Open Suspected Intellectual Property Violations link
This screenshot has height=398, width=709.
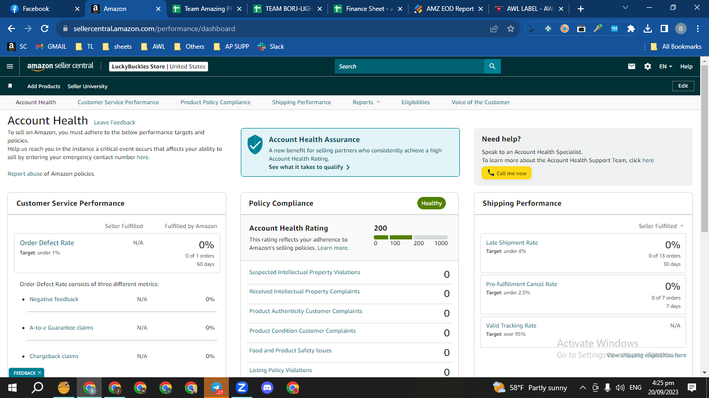(x=305, y=272)
